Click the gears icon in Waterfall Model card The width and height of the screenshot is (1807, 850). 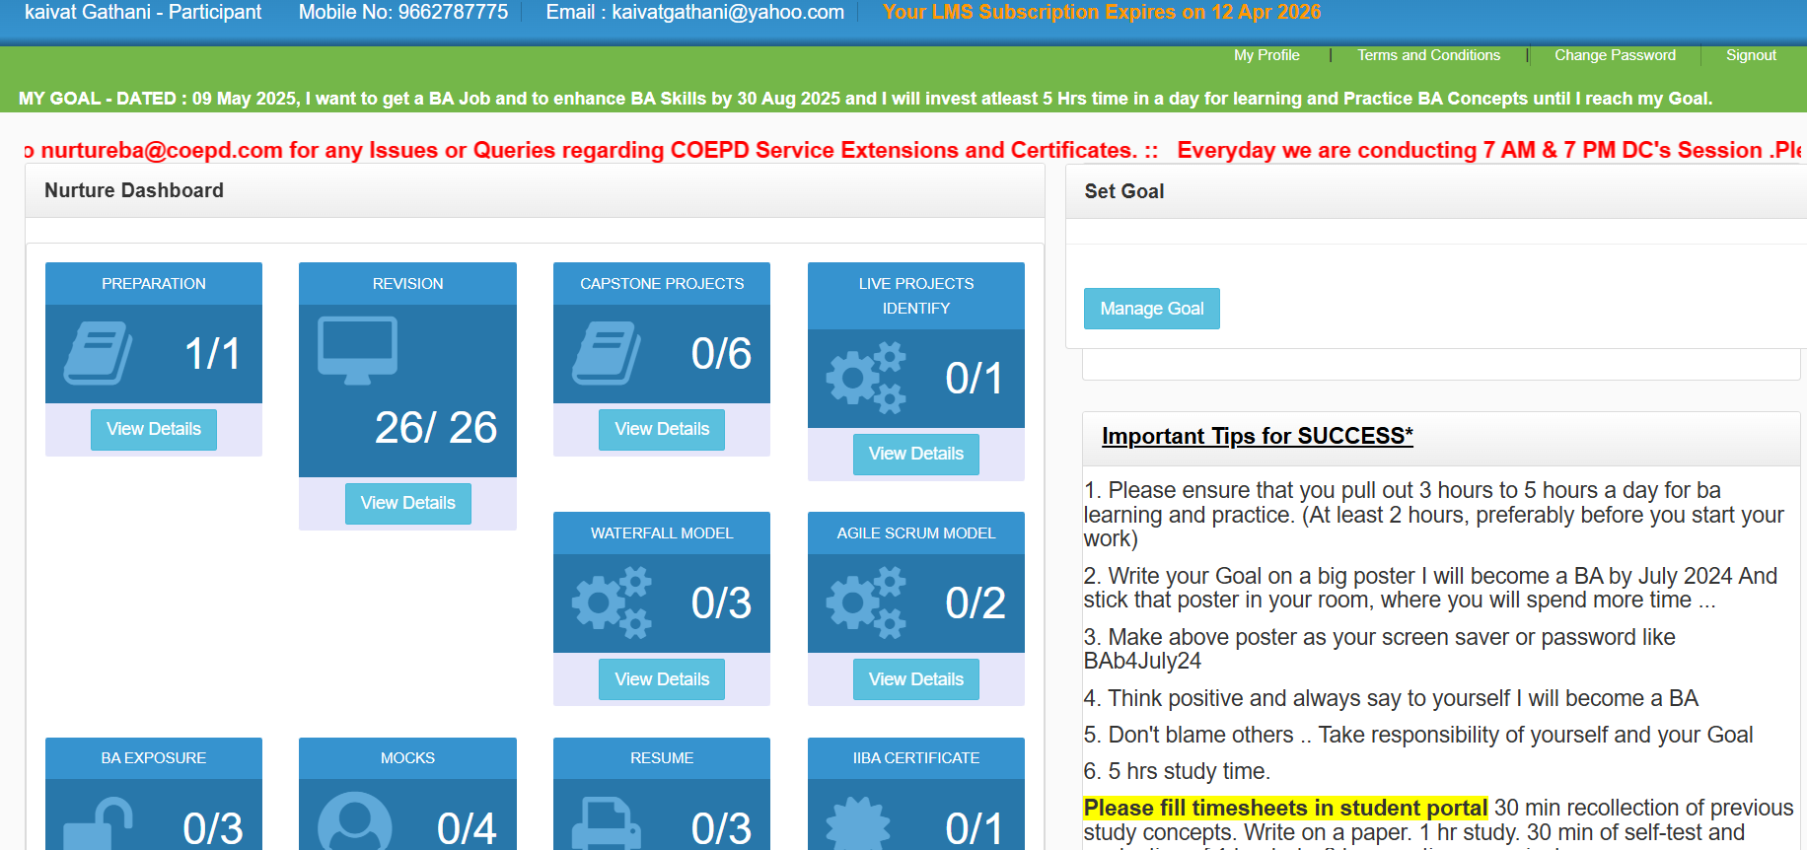[x=612, y=602]
